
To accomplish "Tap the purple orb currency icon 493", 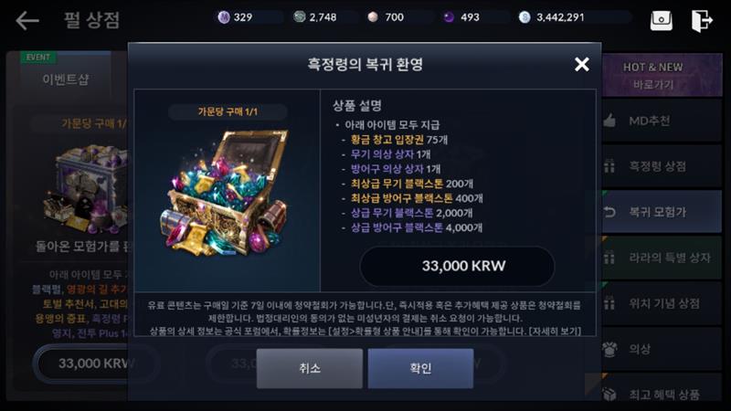I will pos(449,17).
